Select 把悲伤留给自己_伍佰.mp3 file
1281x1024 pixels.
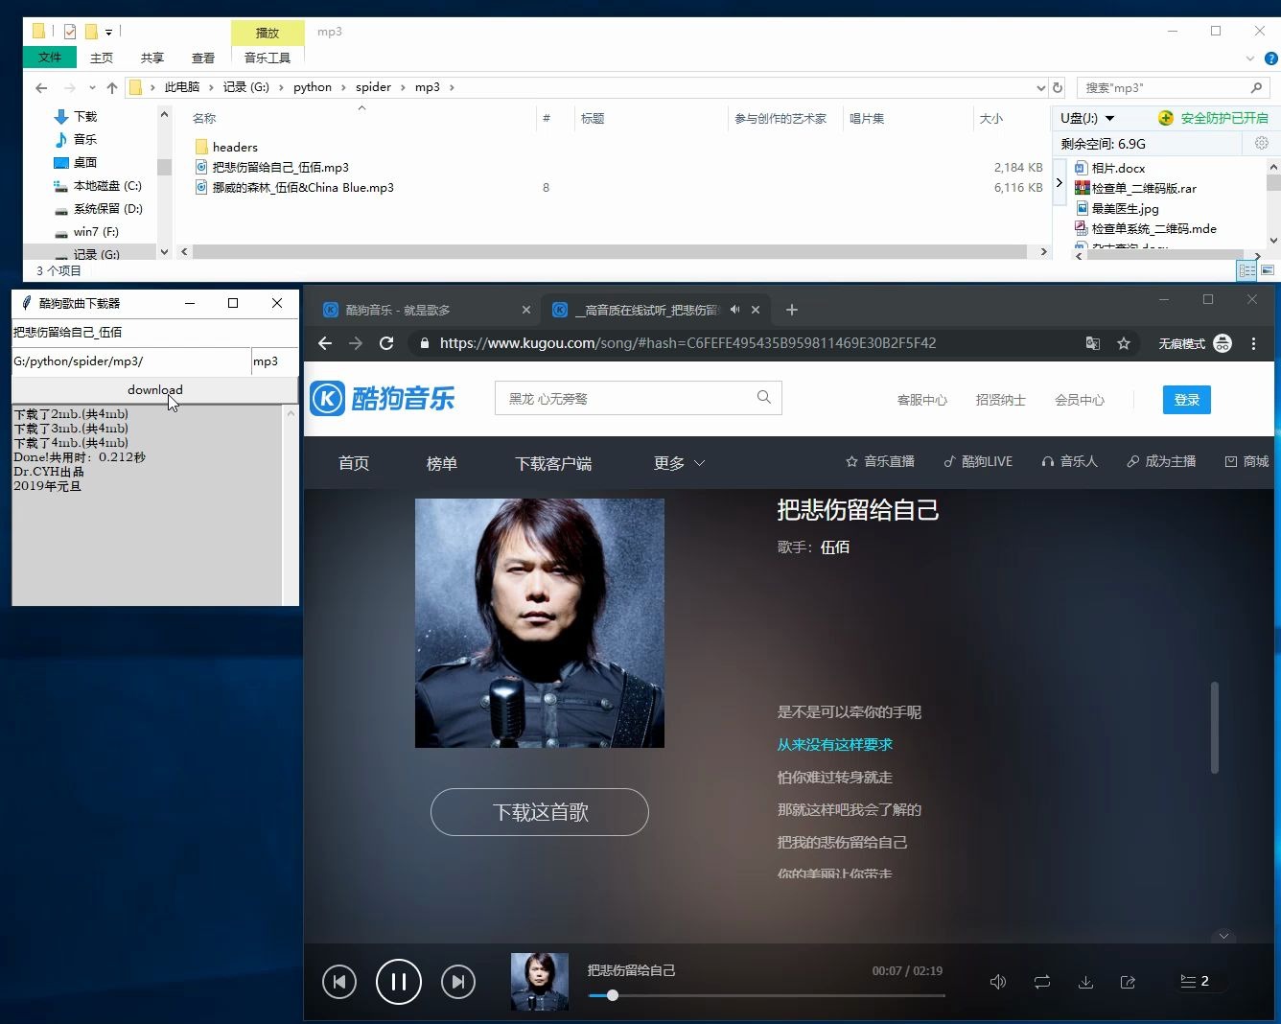[280, 167]
